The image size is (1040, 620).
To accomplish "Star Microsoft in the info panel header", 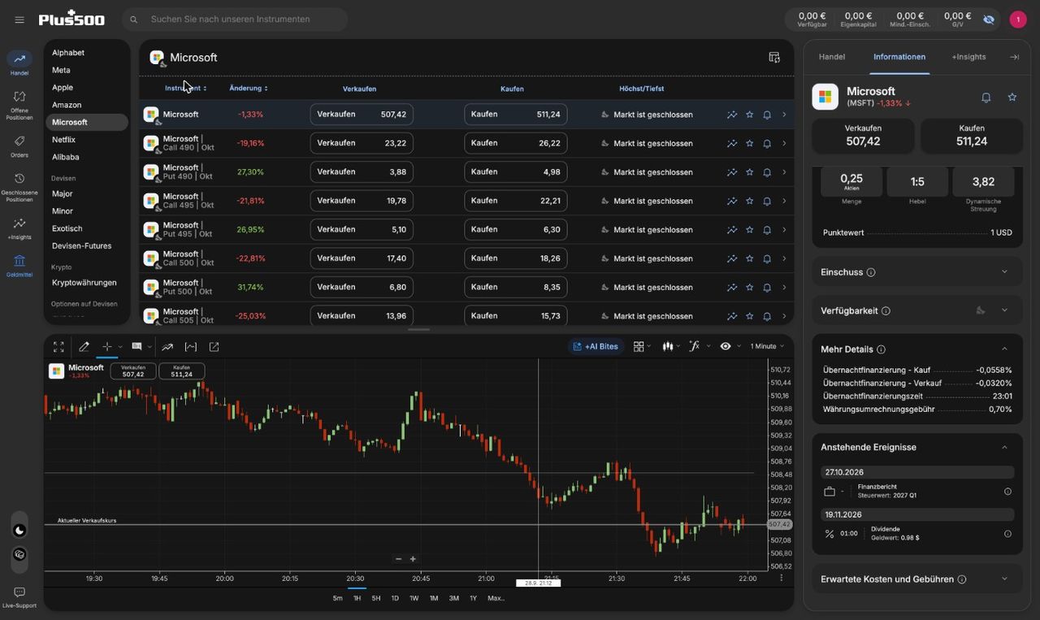I will click(1012, 98).
